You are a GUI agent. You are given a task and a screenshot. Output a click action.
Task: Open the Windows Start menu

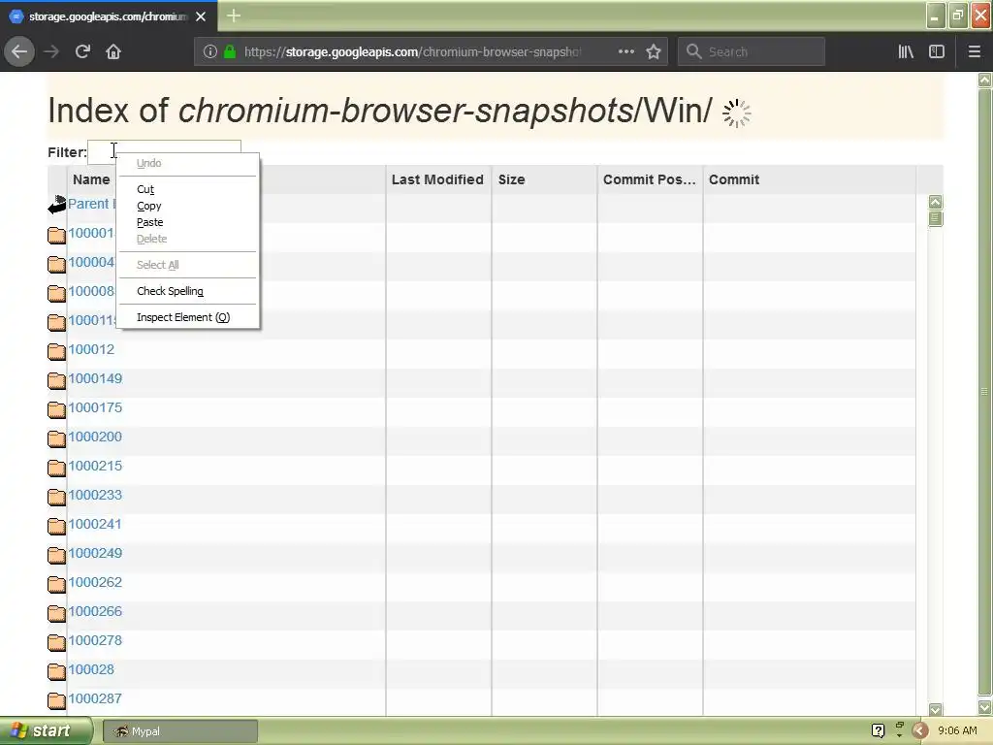(47, 731)
